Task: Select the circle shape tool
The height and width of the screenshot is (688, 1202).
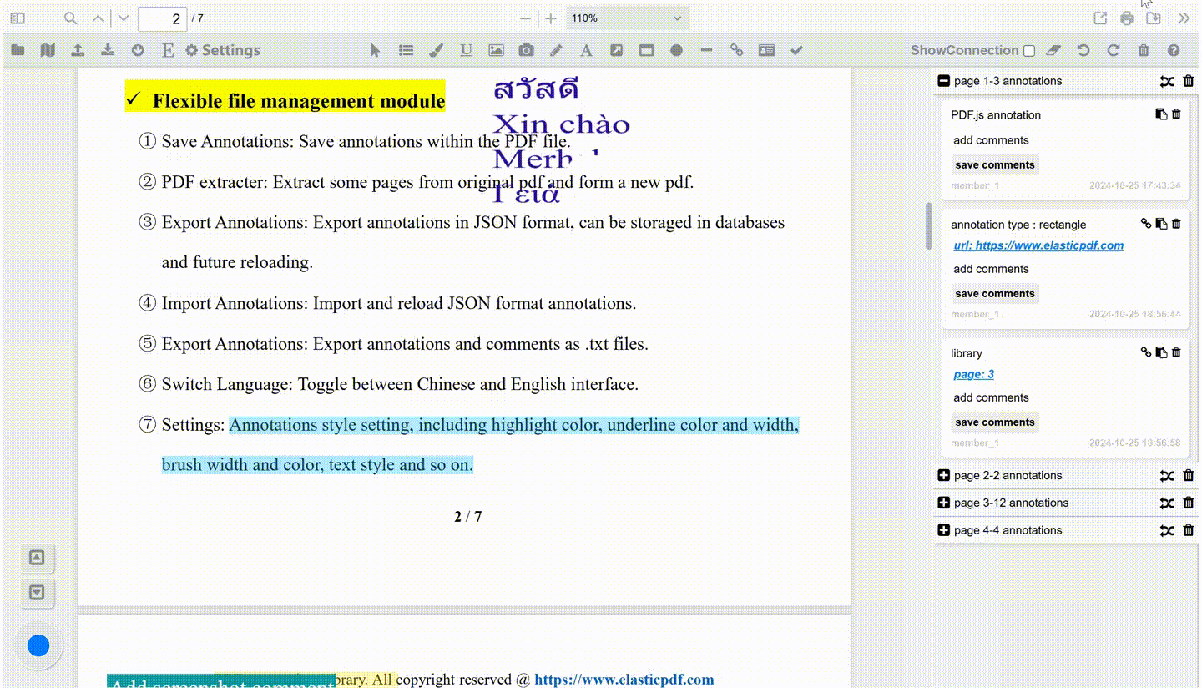Action: tap(676, 50)
